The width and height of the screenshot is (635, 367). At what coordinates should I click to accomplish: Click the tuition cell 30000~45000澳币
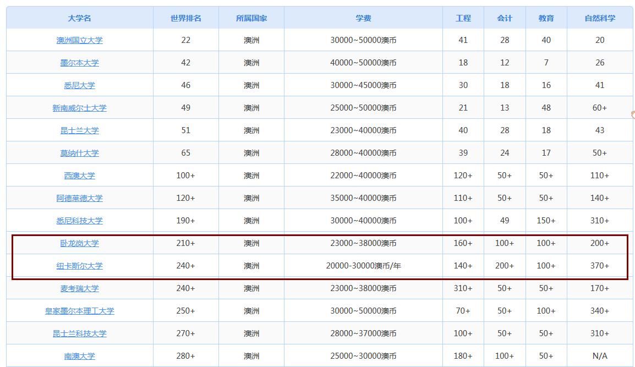[363, 85]
